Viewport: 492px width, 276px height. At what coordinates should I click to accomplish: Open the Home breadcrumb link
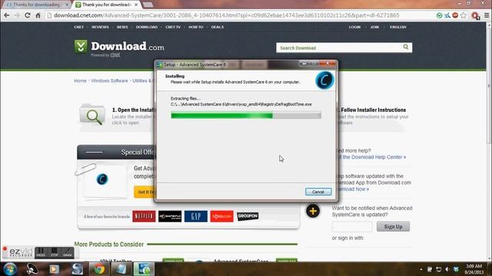[x=80, y=80]
